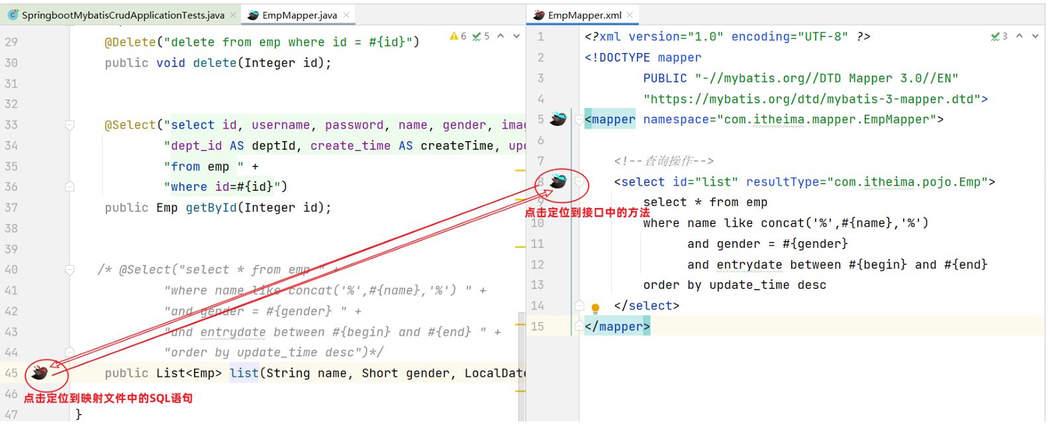
Task: Click the 'and entrydate between' XML line
Action: pos(837,264)
